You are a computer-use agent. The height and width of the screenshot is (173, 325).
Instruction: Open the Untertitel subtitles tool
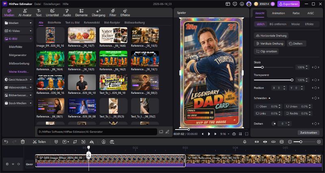[x=52, y=13]
